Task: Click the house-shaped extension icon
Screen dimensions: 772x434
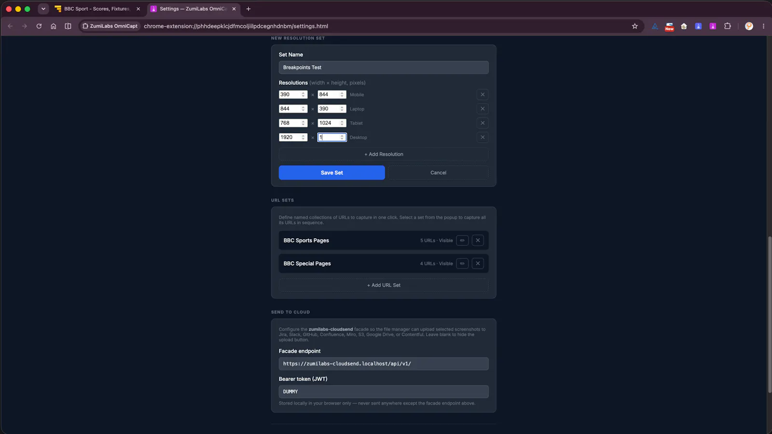Action: tap(684, 26)
